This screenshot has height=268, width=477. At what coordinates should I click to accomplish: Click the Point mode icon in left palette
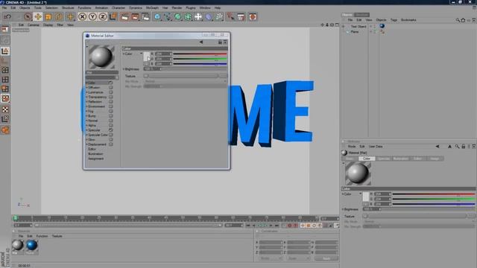coord(5,70)
